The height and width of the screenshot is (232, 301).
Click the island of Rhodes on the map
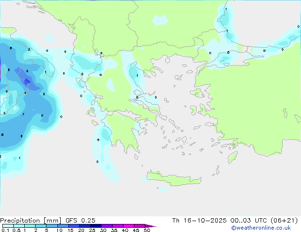[x=233, y=157]
